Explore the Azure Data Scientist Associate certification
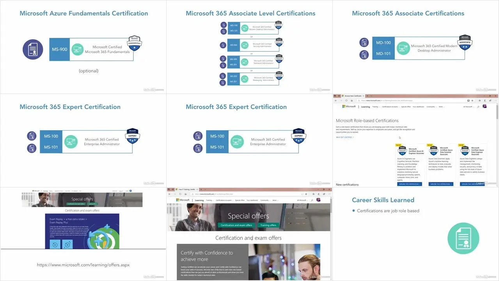 [441, 184]
